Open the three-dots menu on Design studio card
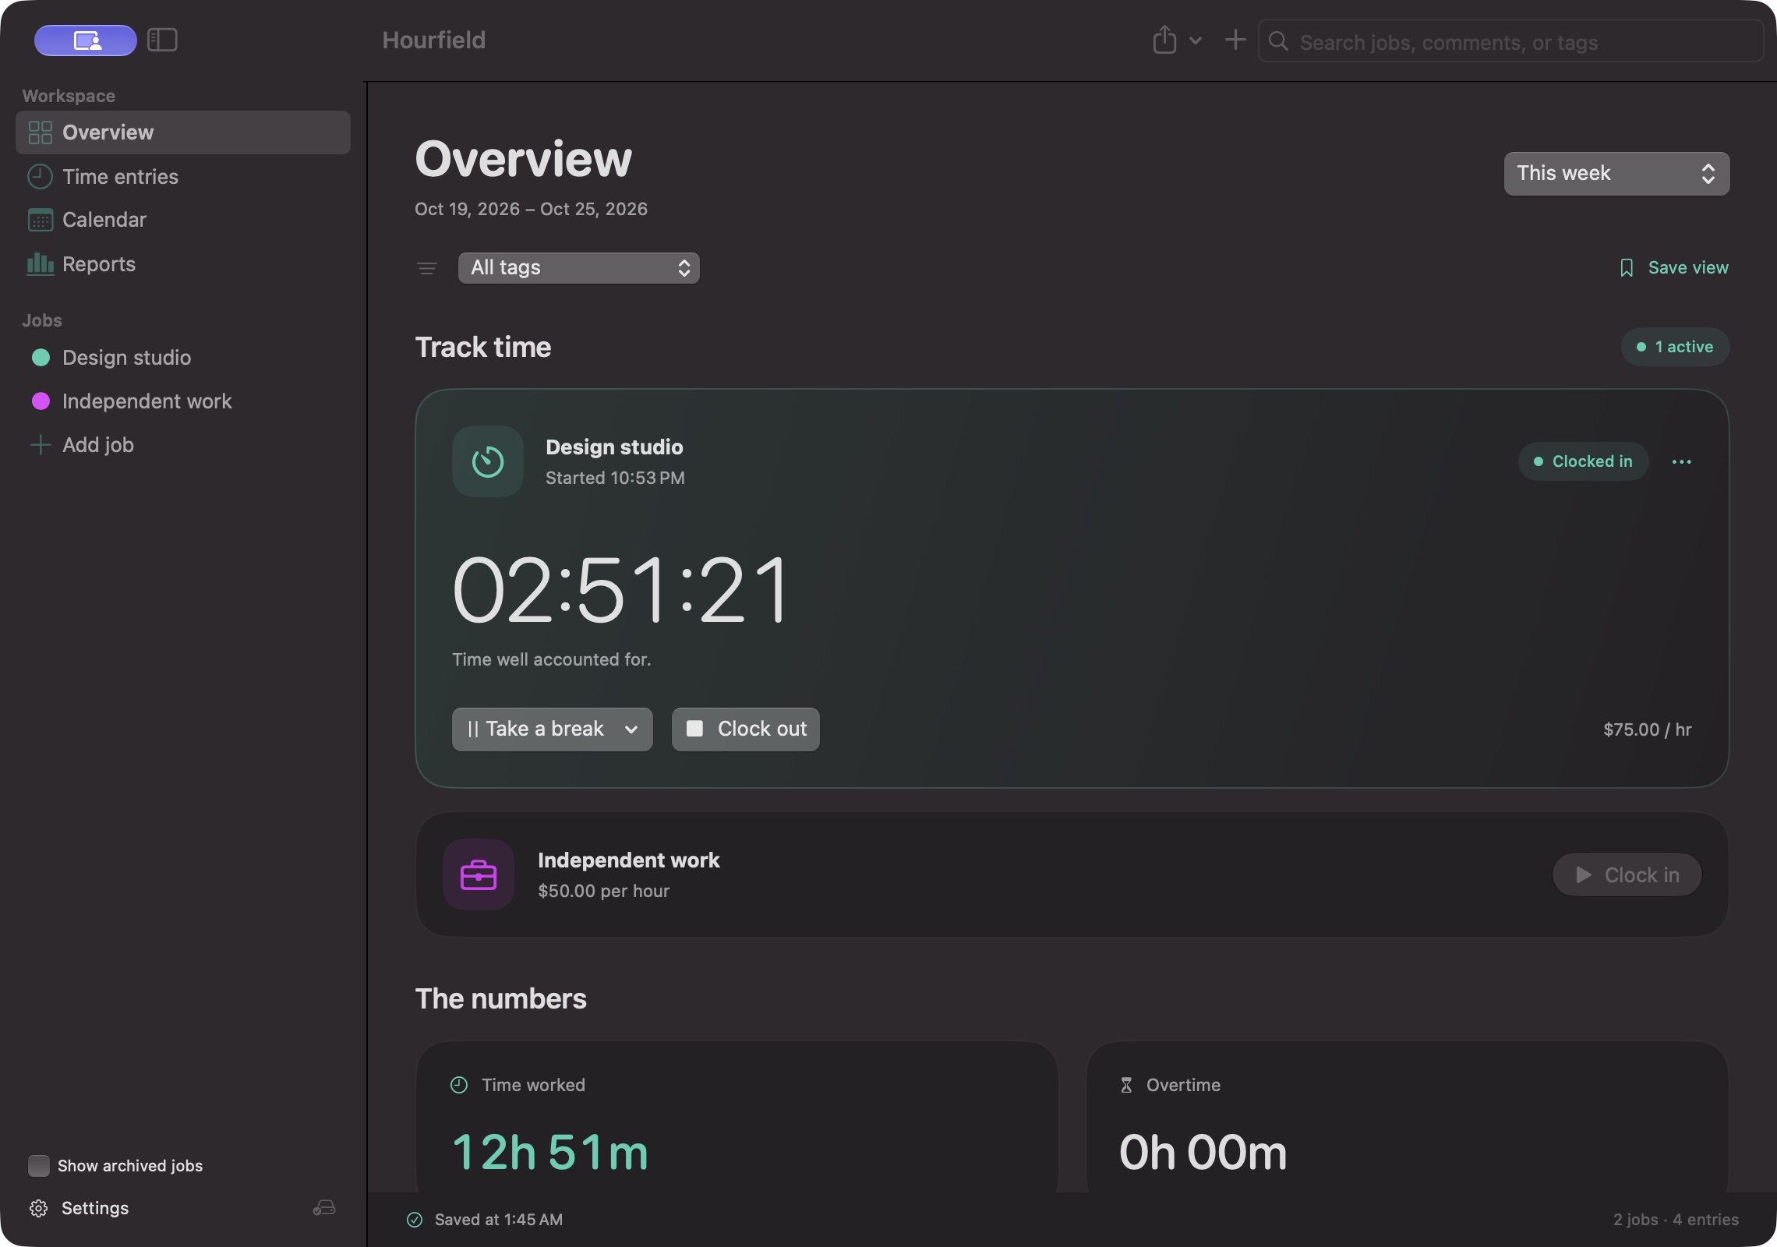 [1682, 462]
